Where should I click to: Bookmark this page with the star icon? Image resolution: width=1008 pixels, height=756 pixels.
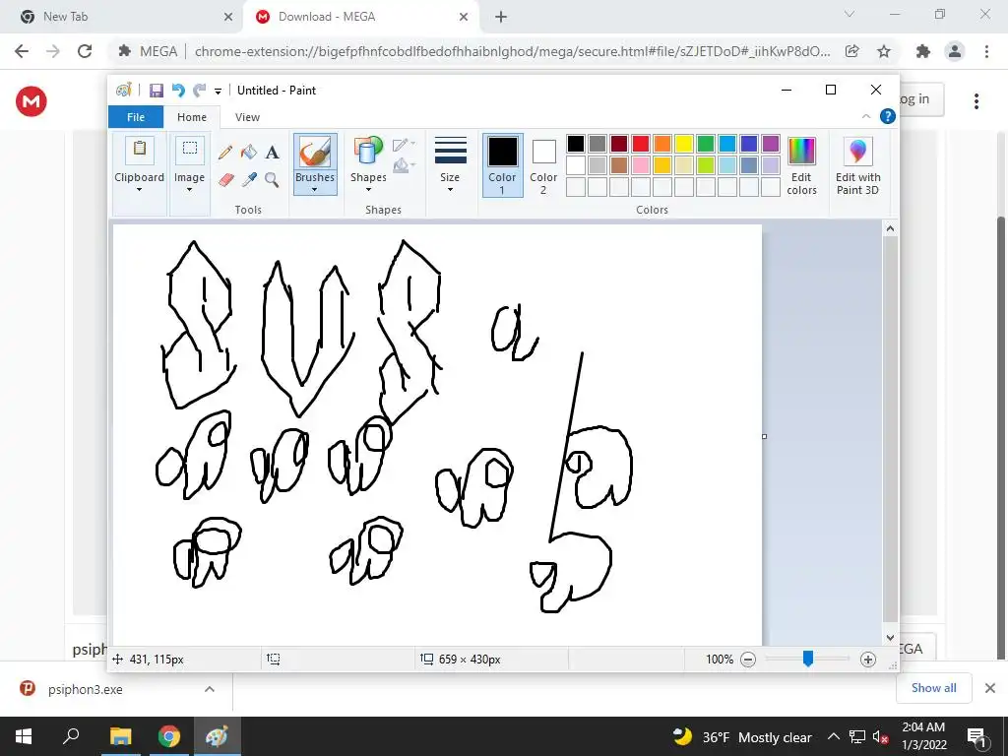tap(884, 51)
